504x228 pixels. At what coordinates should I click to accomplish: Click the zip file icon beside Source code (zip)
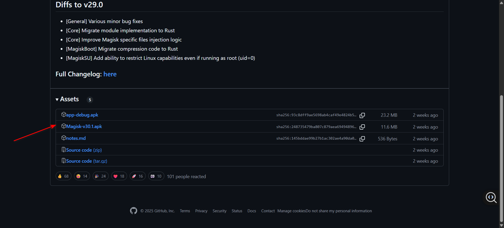(64, 150)
